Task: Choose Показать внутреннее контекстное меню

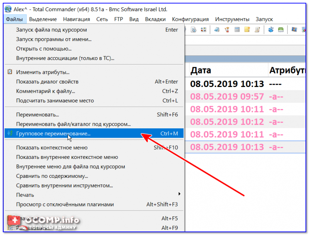Action: tap(94, 157)
